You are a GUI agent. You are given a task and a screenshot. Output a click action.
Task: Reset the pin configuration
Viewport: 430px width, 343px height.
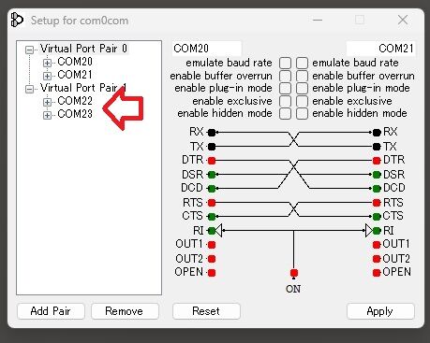(x=206, y=311)
